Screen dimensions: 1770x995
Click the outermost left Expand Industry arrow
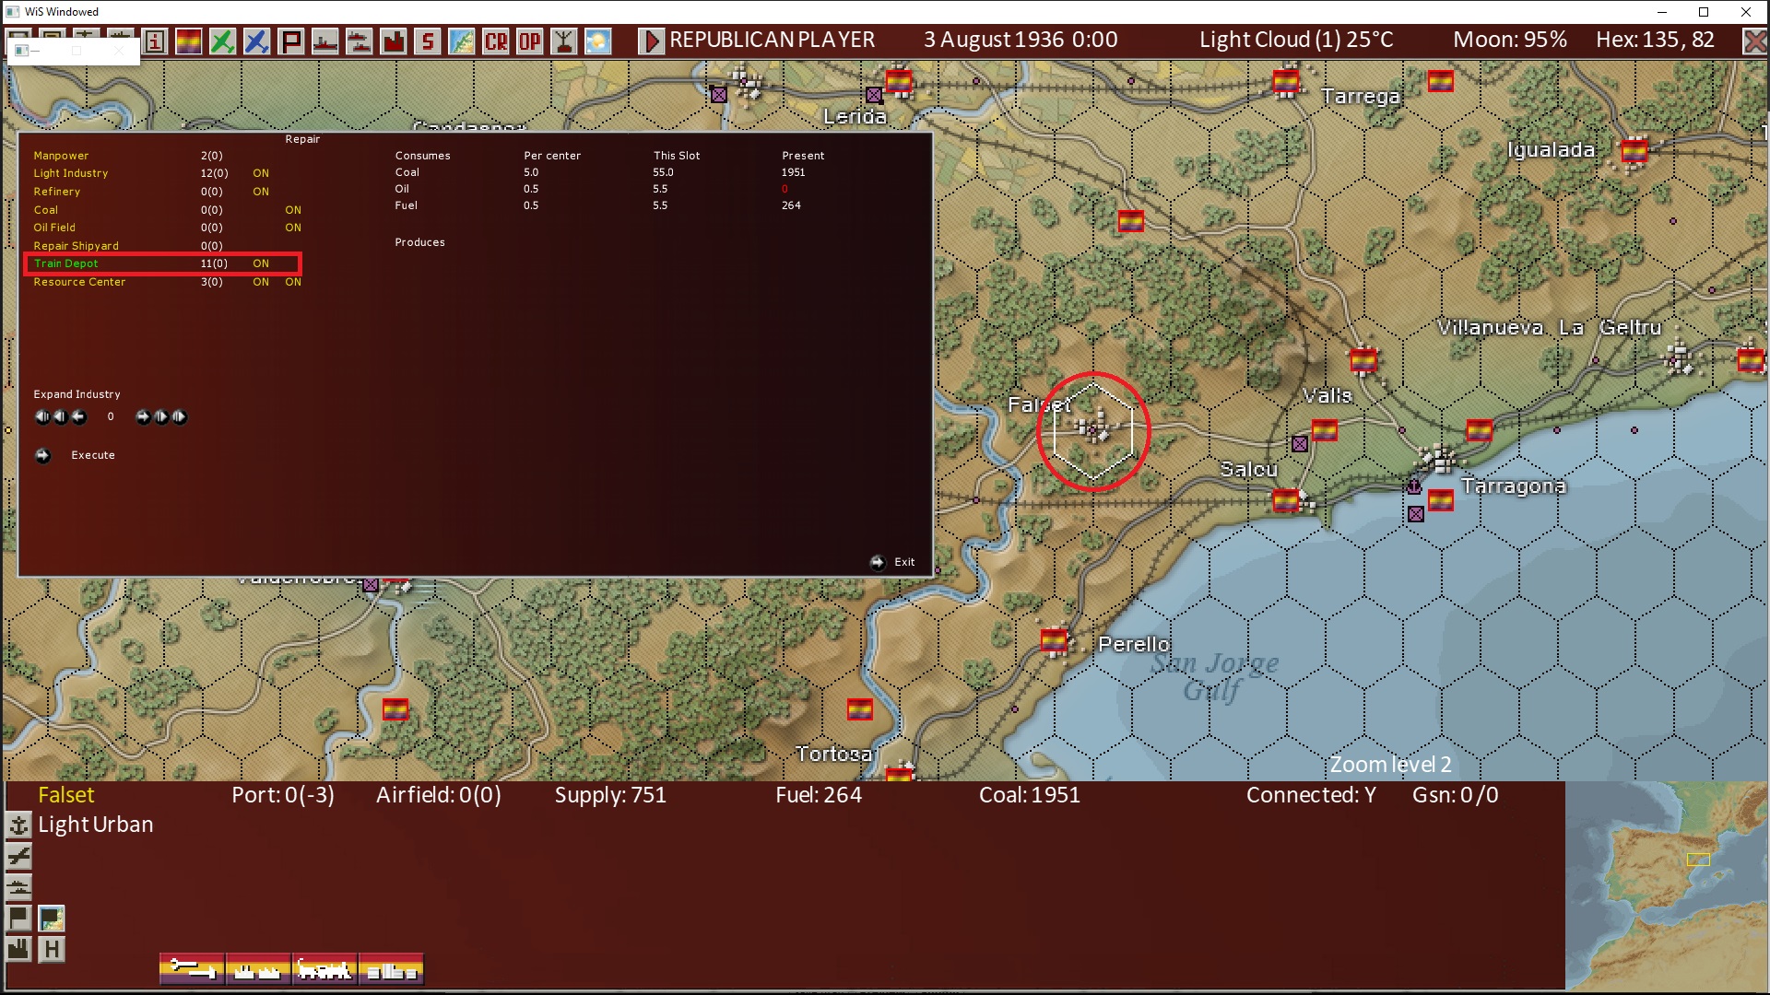click(41, 416)
